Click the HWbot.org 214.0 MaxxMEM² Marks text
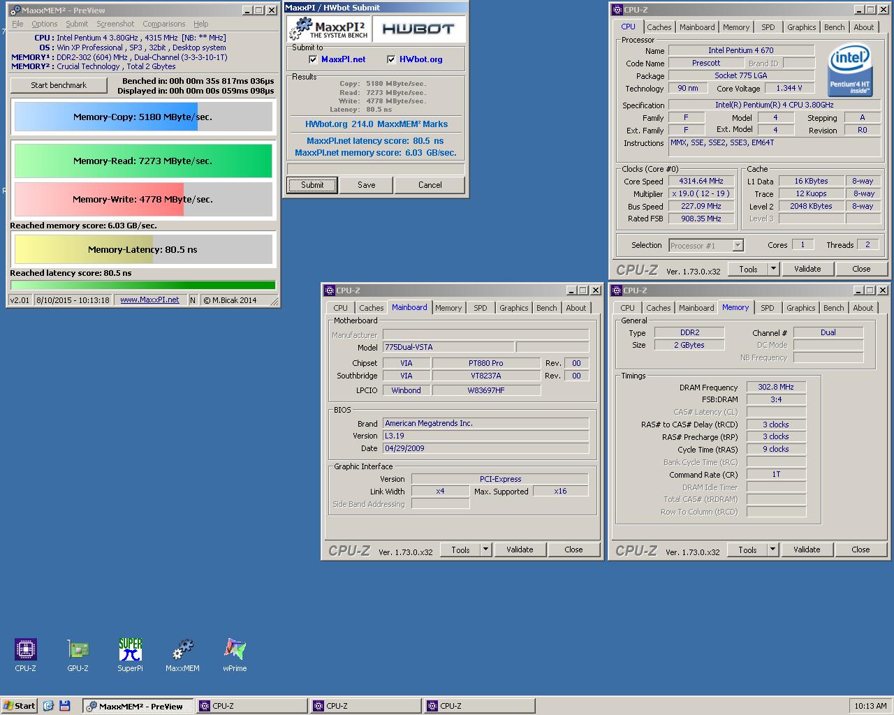Viewport: 894px width, 715px height. [376, 124]
